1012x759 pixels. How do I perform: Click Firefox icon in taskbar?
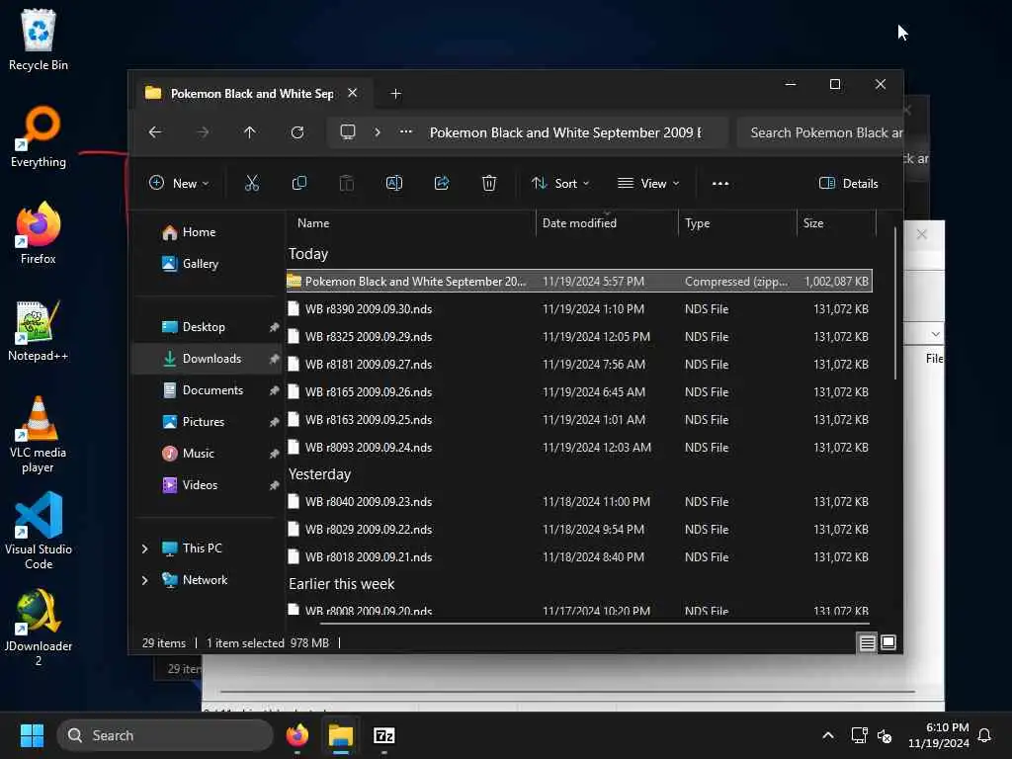[297, 735]
